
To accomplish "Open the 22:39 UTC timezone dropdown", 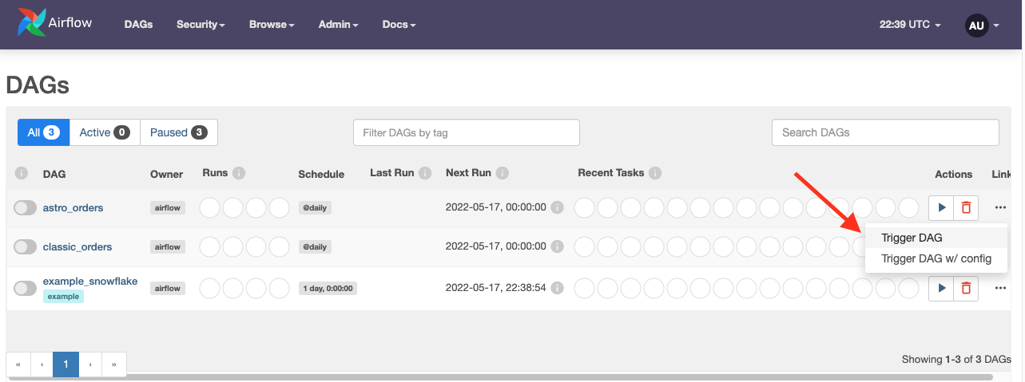I will (910, 25).
